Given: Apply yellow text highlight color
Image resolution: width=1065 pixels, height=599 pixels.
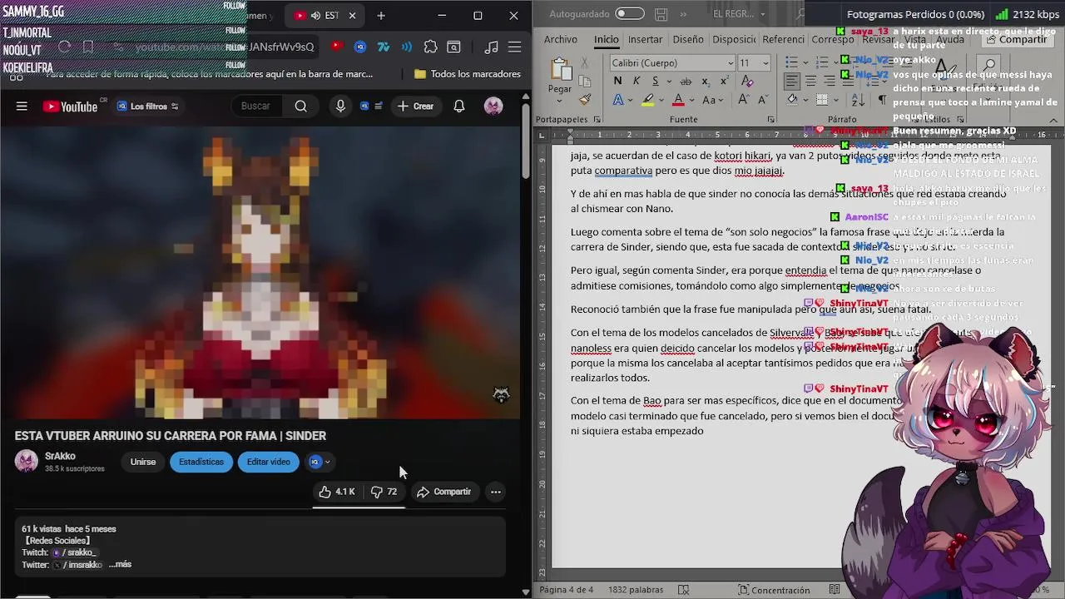Looking at the screenshot, I should pyautogui.click(x=647, y=100).
